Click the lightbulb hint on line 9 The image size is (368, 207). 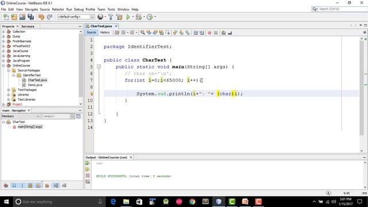[92, 94]
